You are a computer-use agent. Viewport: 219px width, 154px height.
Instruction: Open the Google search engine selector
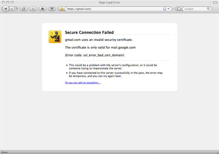(179, 9)
